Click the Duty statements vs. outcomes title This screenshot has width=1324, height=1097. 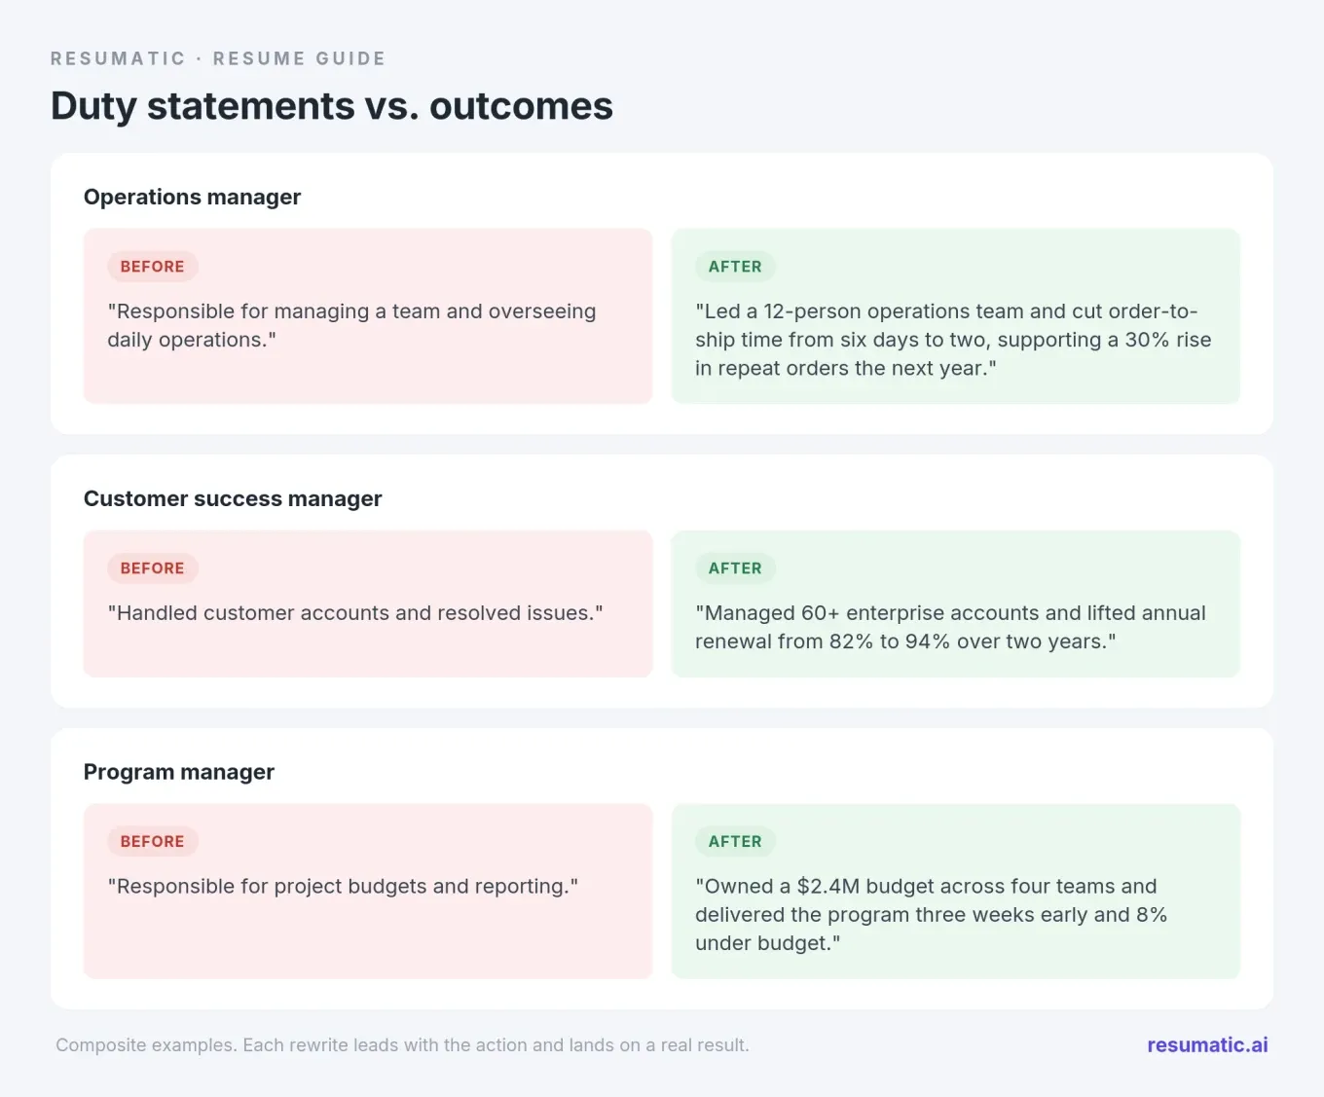(x=332, y=106)
